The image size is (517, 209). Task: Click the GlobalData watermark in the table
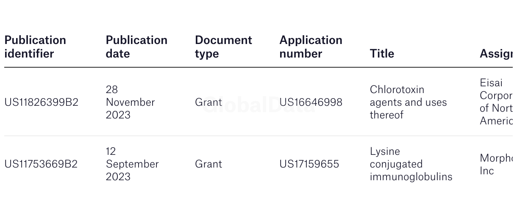pyautogui.click(x=258, y=105)
